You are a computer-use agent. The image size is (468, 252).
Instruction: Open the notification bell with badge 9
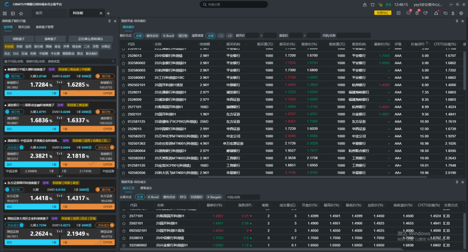click(x=417, y=13)
